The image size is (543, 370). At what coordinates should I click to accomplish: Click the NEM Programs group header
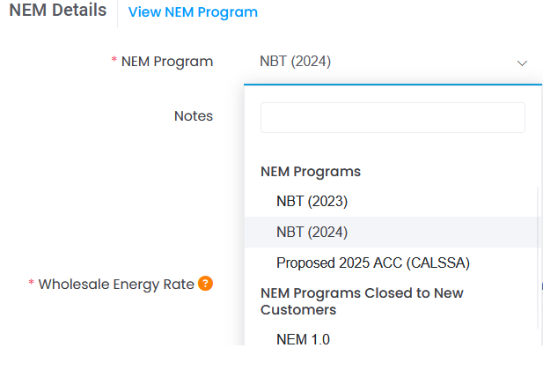(311, 172)
